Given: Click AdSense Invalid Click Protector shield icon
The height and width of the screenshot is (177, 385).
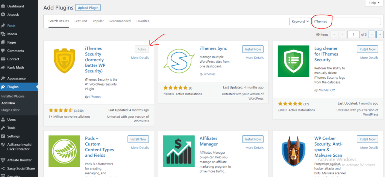Looking at the screenshot, I should (x=3, y=145).
